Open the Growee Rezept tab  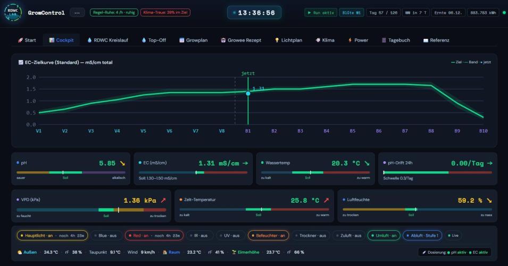point(241,40)
